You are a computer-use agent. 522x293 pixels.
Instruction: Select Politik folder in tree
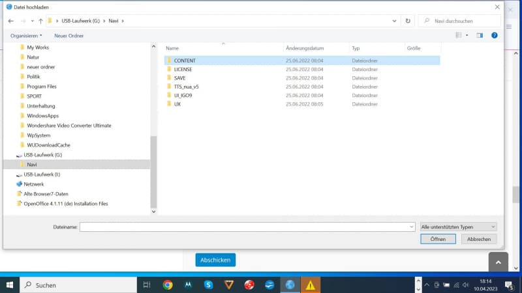tap(33, 77)
